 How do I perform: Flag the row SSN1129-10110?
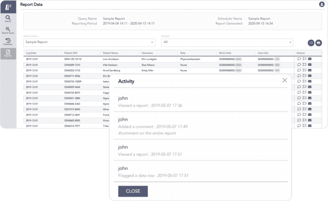click(305, 59)
